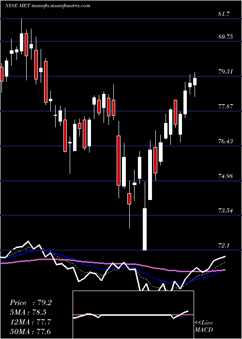Viewport: 242px width, 339px height.
Task: Click the 72.1 price level label
Action: click(225, 246)
